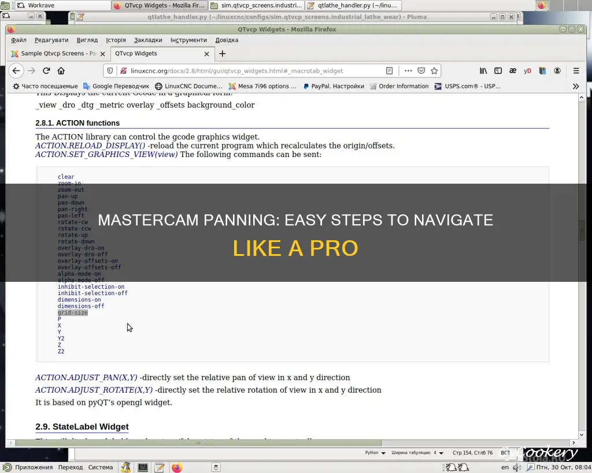Click the vertical scrollbar up arrow

click(582, 98)
